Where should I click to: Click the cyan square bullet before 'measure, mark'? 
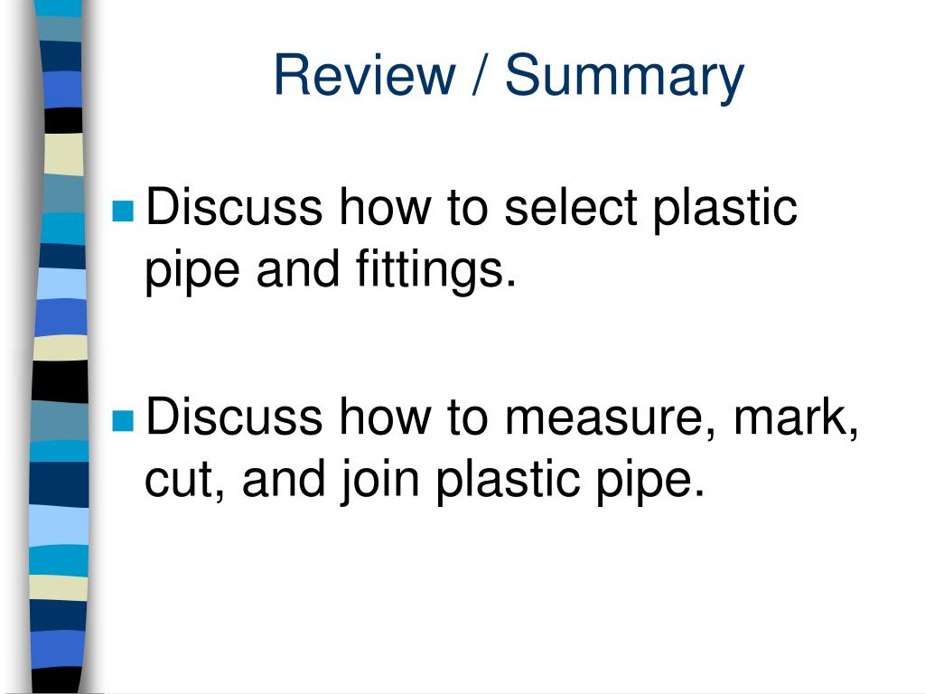(x=123, y=421)
